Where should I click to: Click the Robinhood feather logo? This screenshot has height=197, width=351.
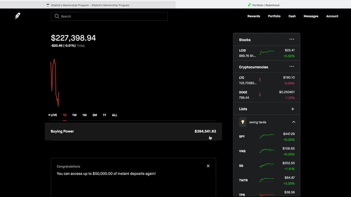[18, 16]
